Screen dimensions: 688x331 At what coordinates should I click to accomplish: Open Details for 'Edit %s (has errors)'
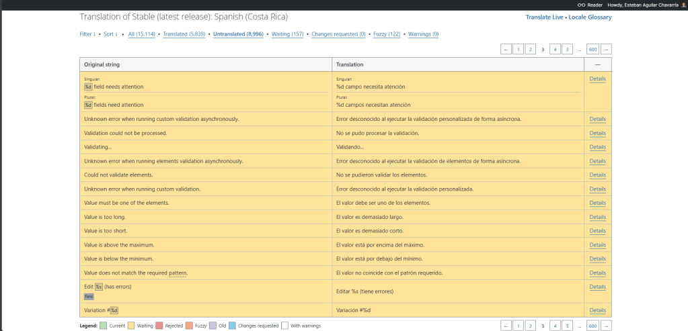[598, 287]
